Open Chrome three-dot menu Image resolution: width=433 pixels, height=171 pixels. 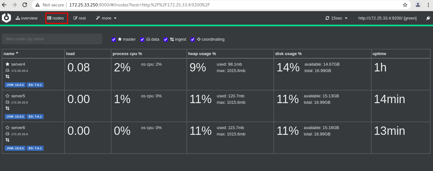tap(428, 5)
